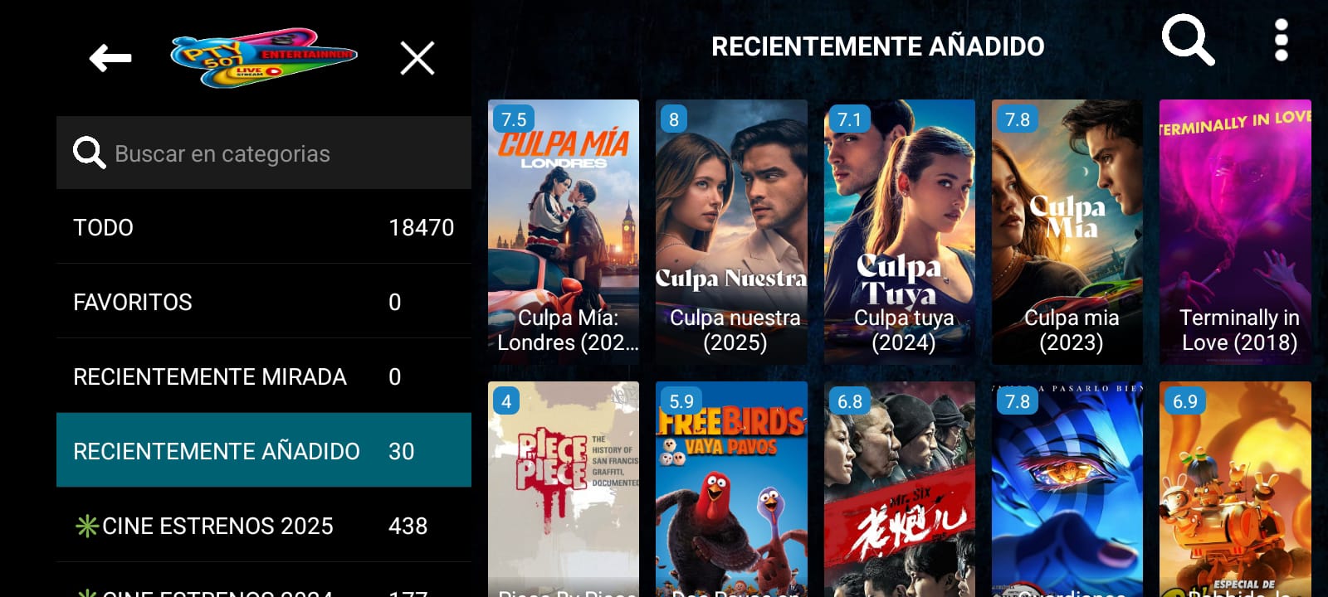Select the TODO category
1328x597 pixels.
click(264, 227)
